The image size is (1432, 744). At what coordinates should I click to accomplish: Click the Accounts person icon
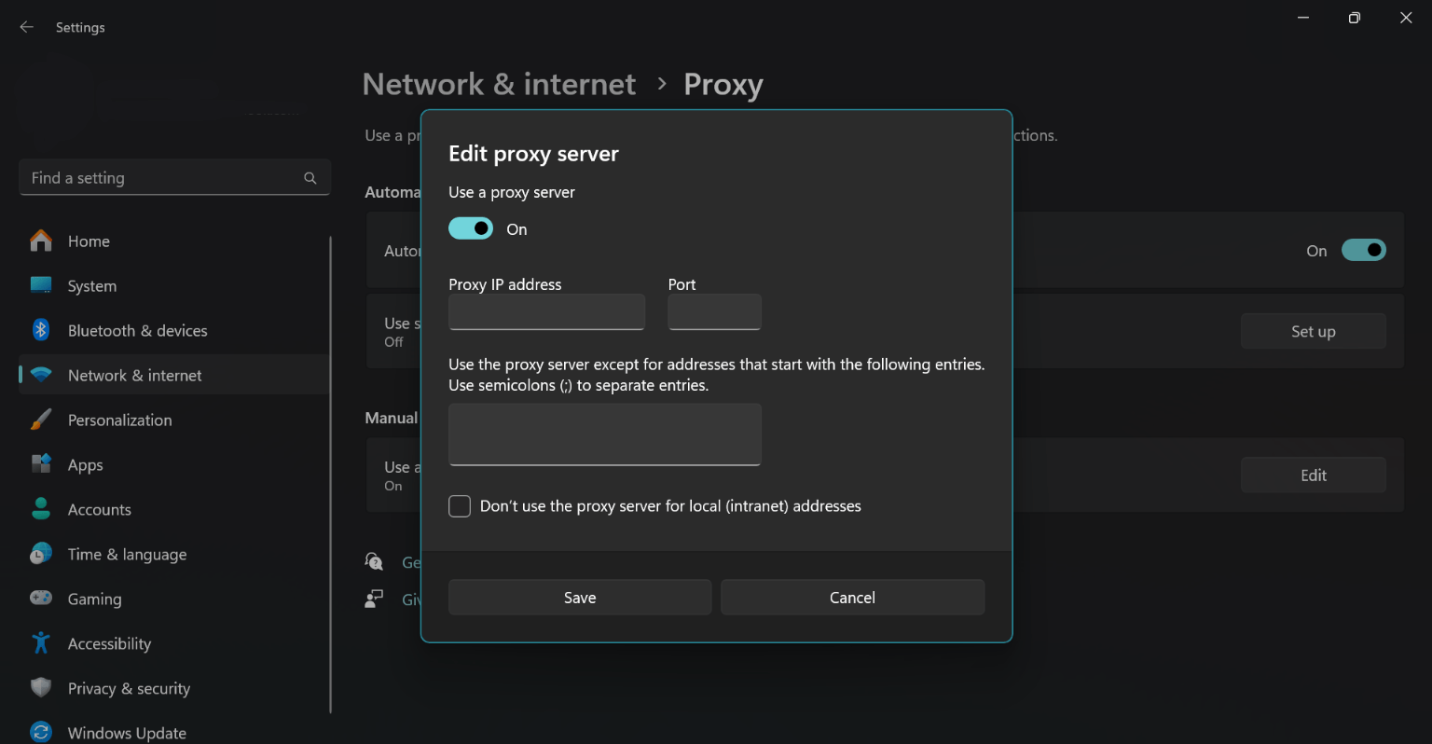[41, 508]
